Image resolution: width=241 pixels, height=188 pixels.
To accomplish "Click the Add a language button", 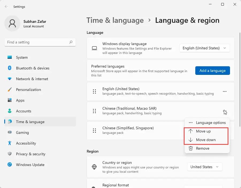I will pyautogui.click(x=212, y=71).
